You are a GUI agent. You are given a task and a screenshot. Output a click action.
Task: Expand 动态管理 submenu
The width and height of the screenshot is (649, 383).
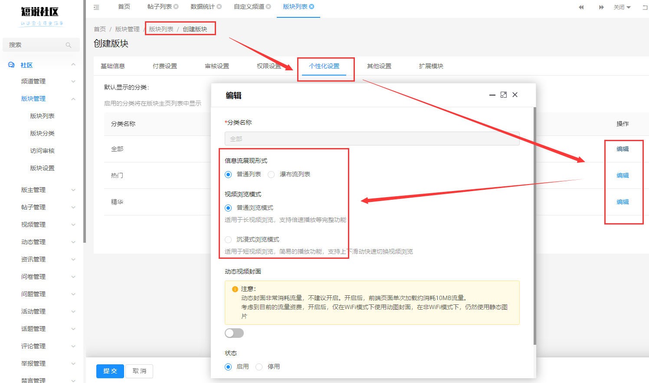[73, 242]
